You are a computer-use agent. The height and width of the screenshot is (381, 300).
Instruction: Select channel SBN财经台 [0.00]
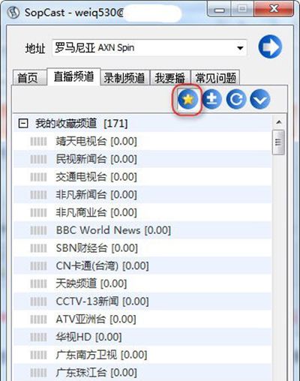pos(97,248)
